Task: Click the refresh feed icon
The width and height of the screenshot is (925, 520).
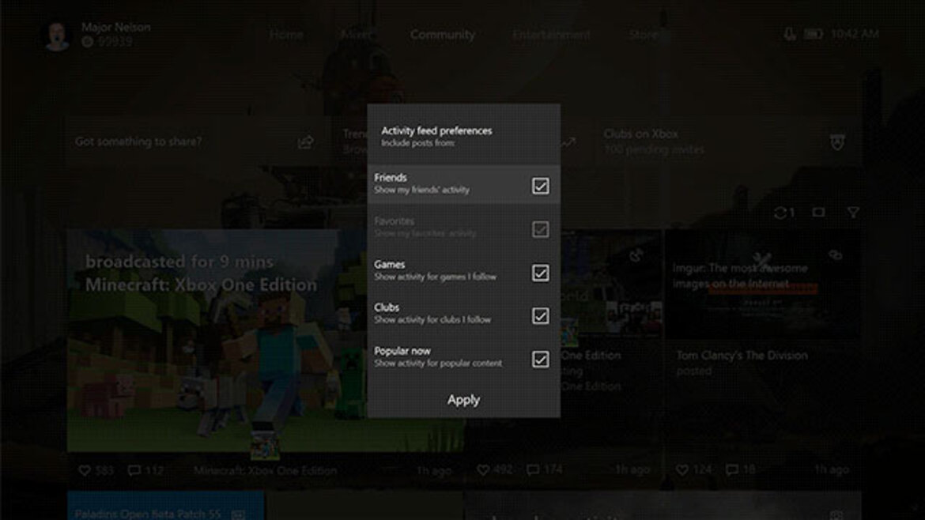Action: (780, 213)
